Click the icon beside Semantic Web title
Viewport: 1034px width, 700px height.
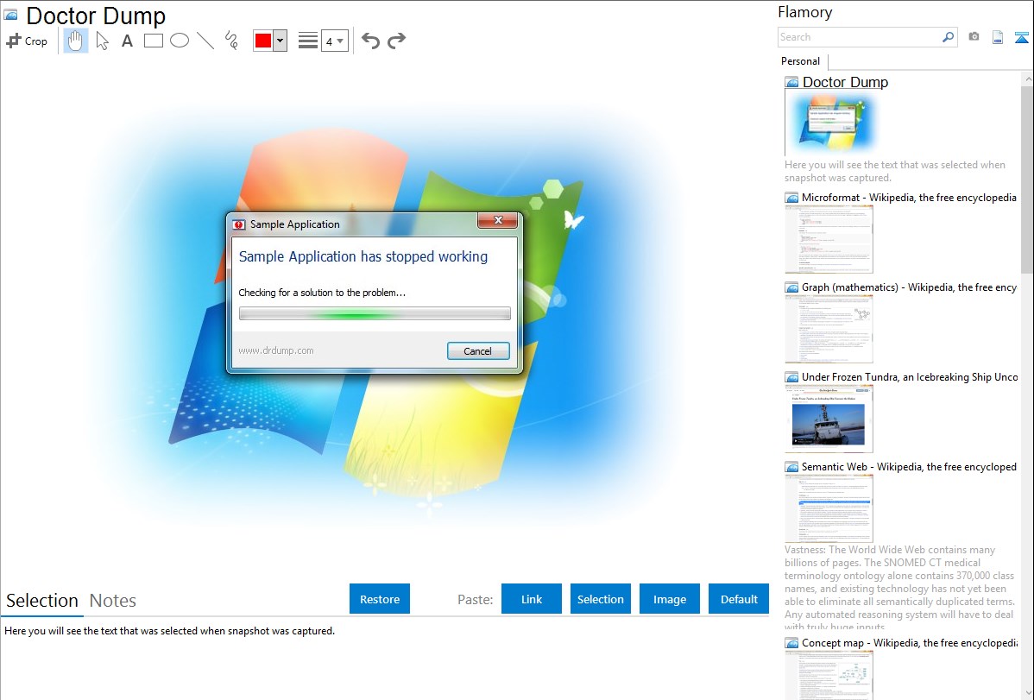[x=791, y=467]
